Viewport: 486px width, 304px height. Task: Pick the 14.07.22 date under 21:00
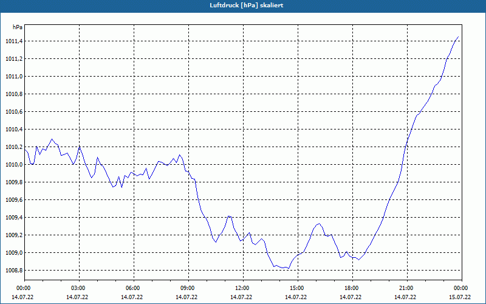pos(405,297)
